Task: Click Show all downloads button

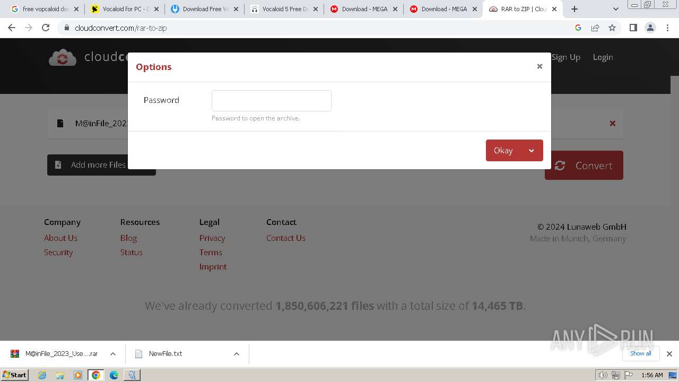Action: pyautogui.click(x=641, y=353)
